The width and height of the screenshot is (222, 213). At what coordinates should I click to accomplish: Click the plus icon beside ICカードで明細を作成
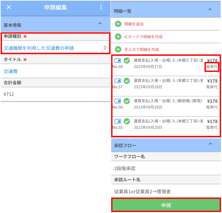pos(118,37)
